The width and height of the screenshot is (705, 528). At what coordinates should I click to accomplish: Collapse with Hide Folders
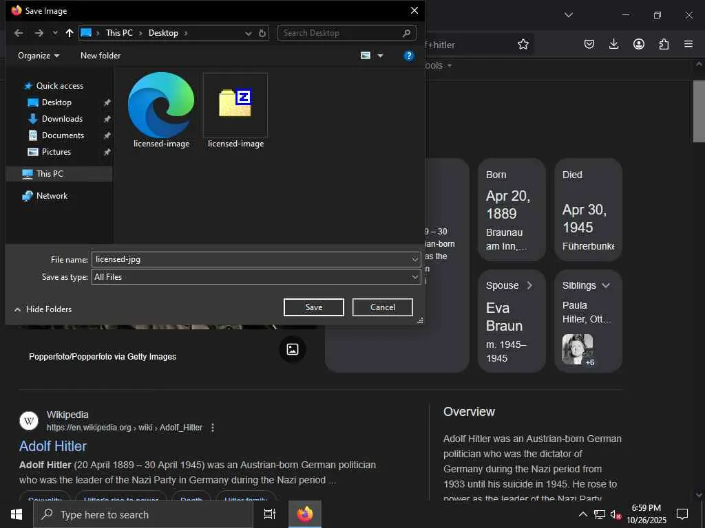click(43, 309)
